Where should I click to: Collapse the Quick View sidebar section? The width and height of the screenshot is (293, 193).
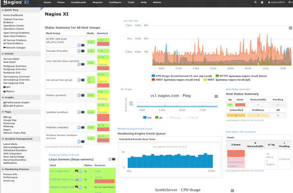pos(20,10)
